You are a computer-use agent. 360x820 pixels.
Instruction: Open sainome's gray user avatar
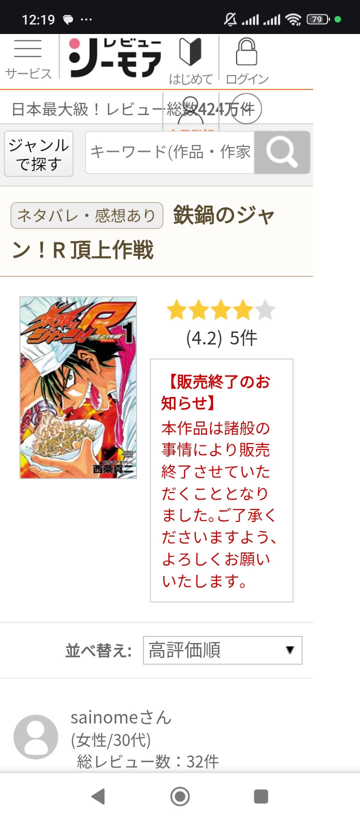coord(36,737)
